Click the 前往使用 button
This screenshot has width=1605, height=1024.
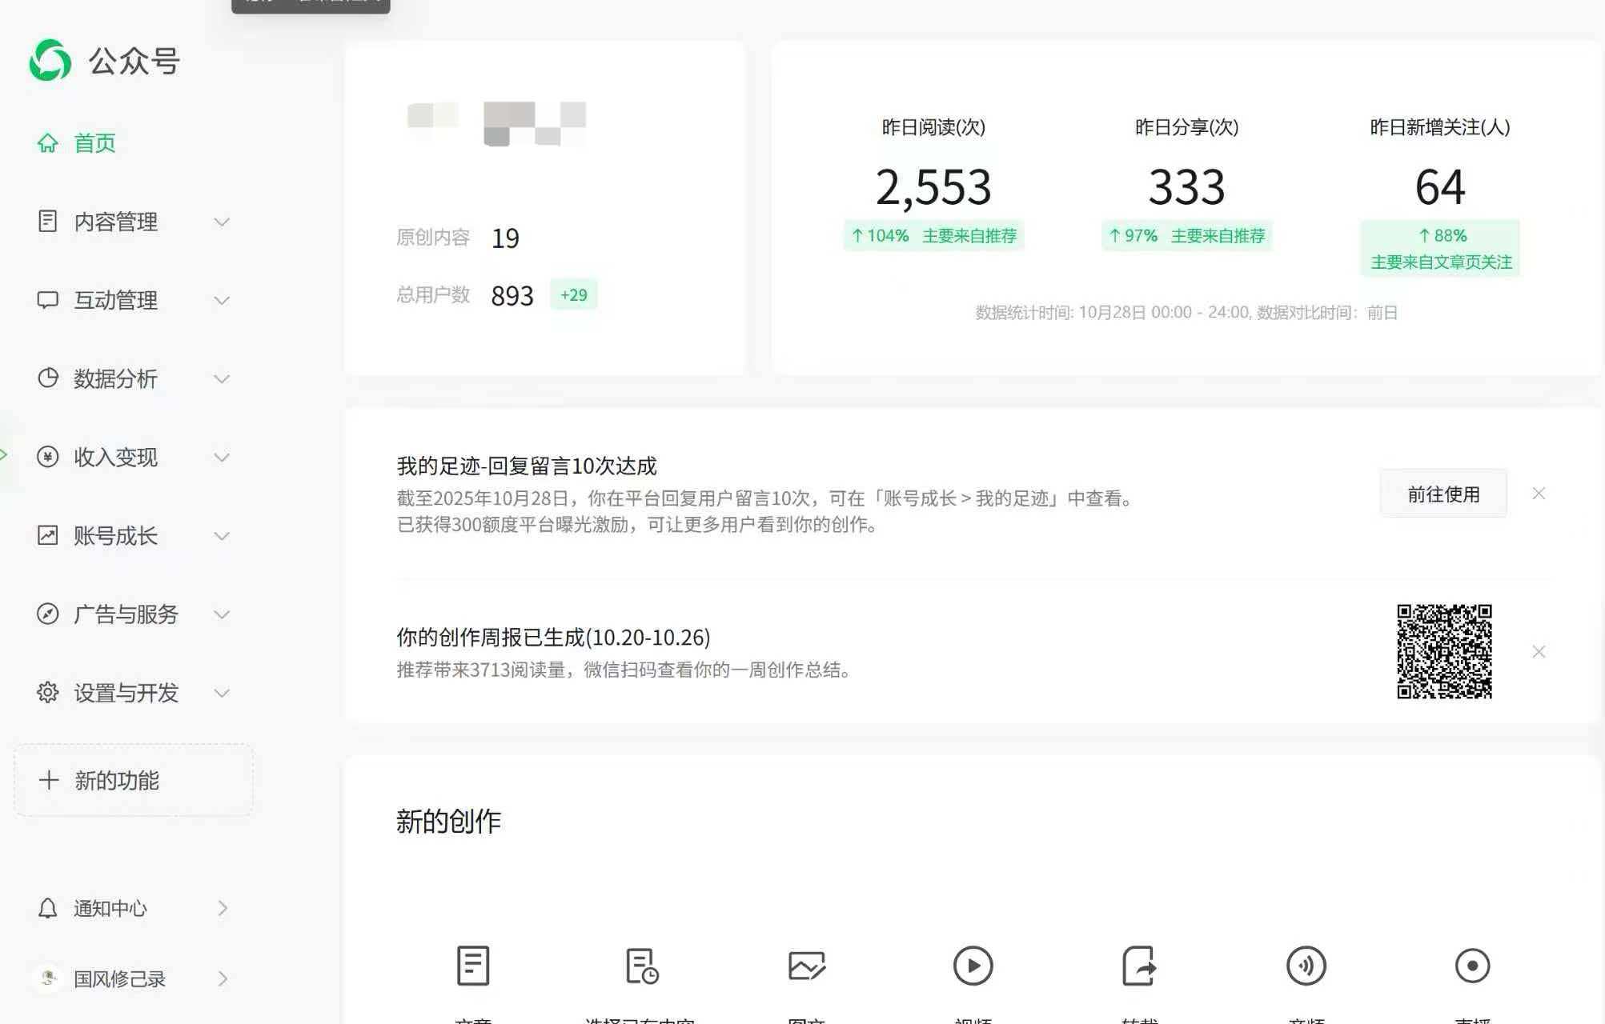[1442, 494]
